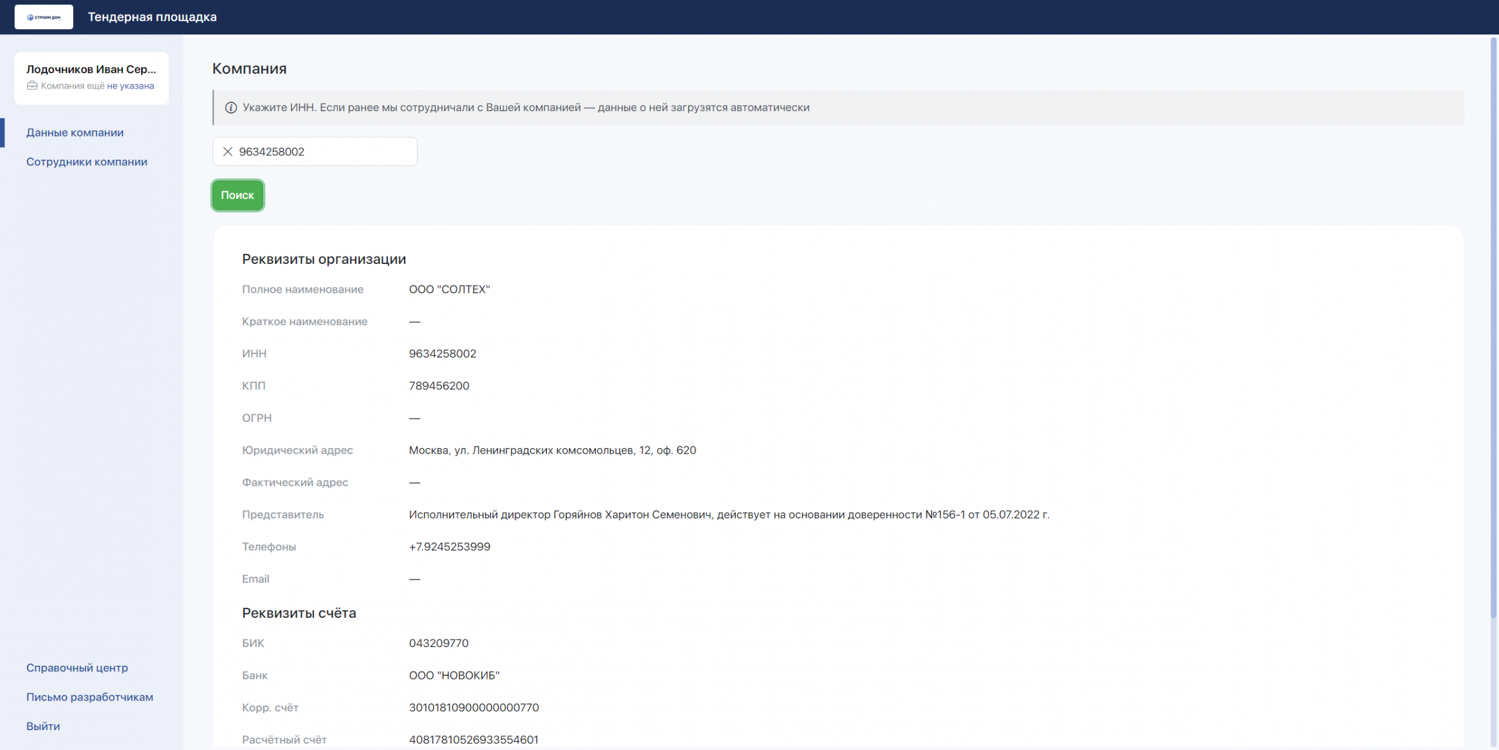Follow the 'не указана' company link
The width and height of the screenshot is (1499, 750).
(131, 86)
